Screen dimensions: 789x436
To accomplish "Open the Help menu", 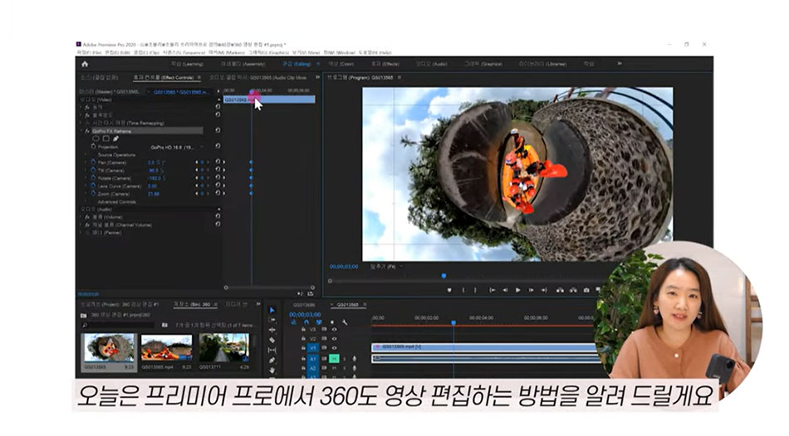I will (x=375, y=52).
